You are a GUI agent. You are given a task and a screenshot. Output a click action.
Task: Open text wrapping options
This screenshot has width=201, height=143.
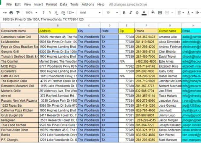pos(198,13)
